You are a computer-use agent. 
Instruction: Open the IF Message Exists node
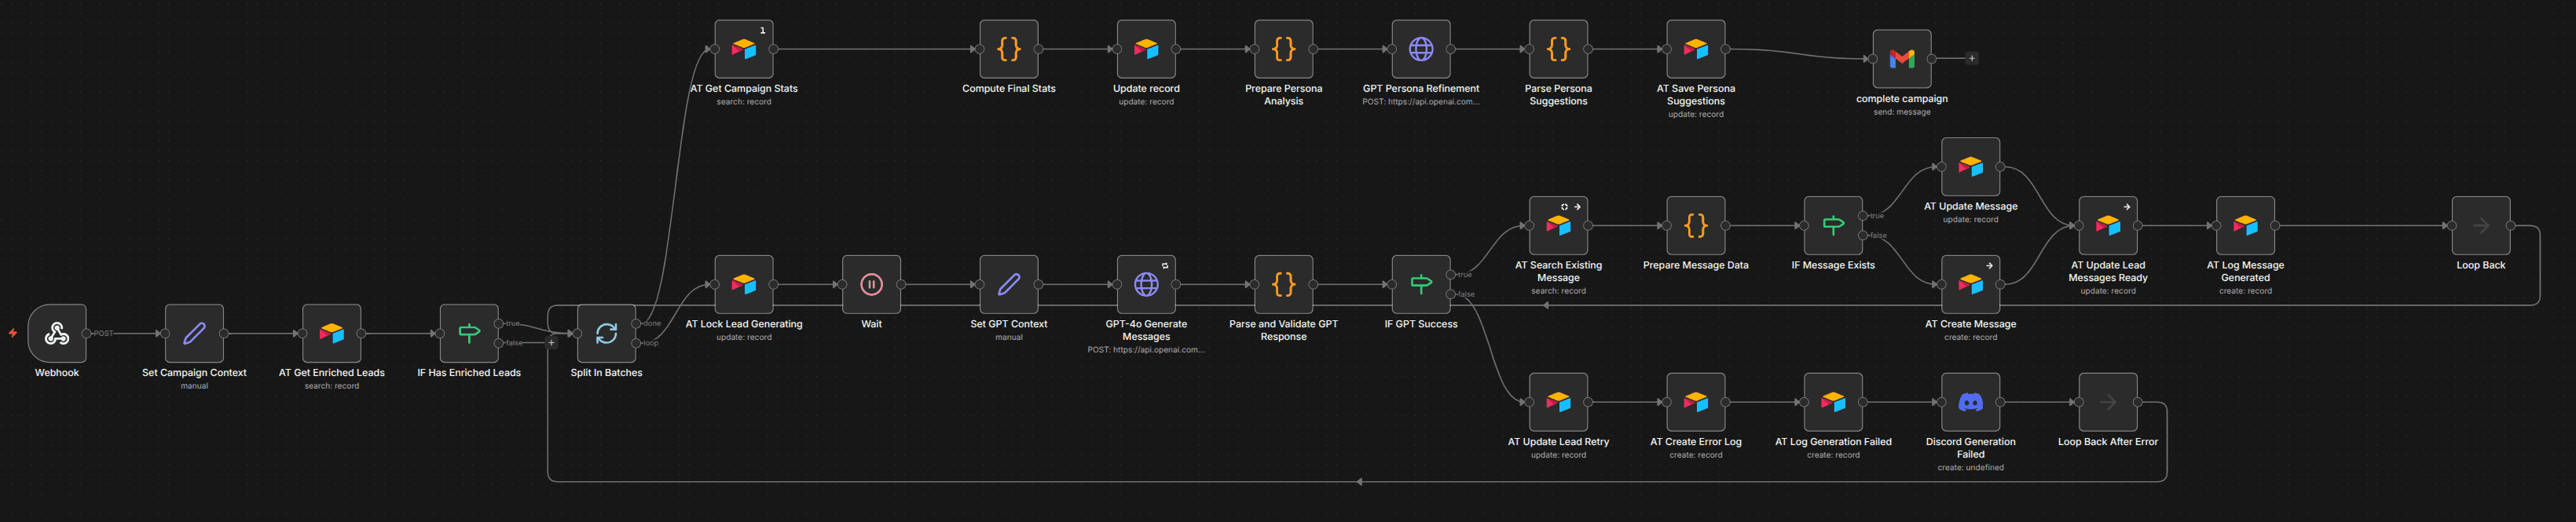[x=1833, y=226]
